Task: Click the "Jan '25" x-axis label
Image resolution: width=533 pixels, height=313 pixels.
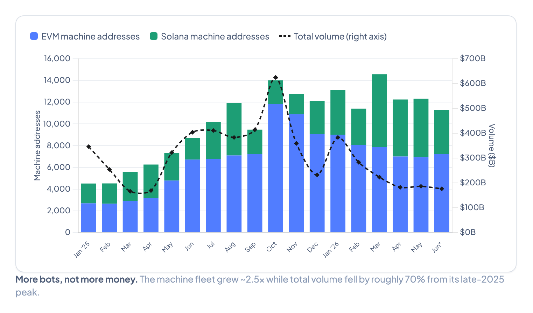Action: (x=82, y=249)
